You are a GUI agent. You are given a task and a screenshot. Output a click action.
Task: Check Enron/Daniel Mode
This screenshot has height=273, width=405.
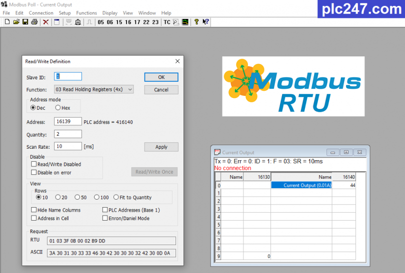click(105, 218)
